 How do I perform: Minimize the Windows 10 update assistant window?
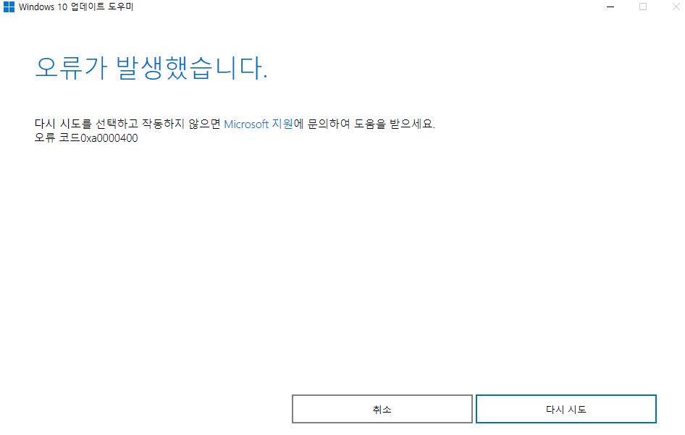(x=610, y=7)
